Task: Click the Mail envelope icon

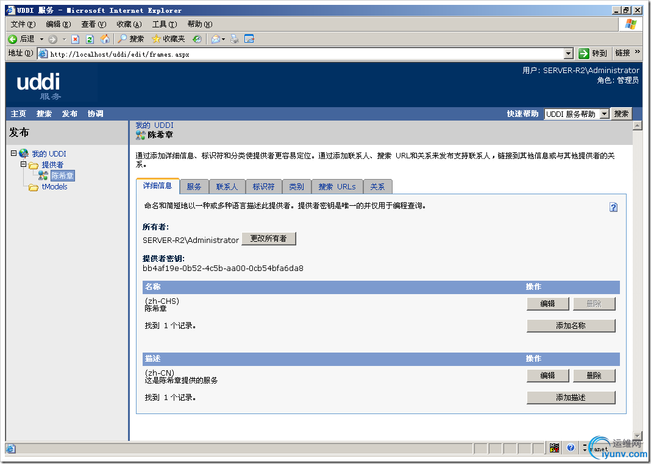Action: pos(216,39)
